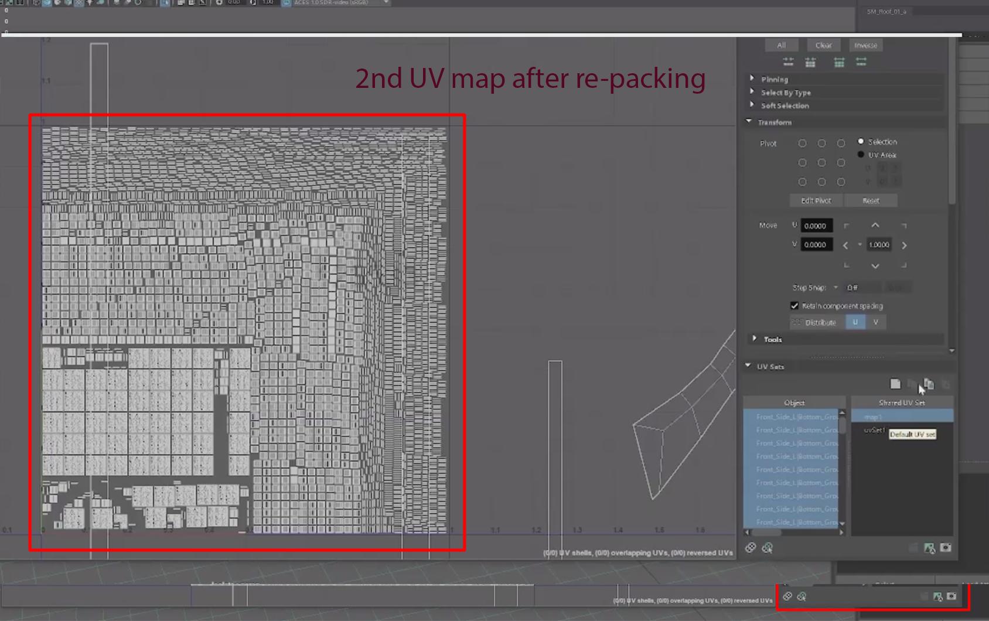Screen dimensions: 989x621
Task: Click the green outward-arrows single-bar selection icon
Action: pyautogui.click(x=861, y=62)
